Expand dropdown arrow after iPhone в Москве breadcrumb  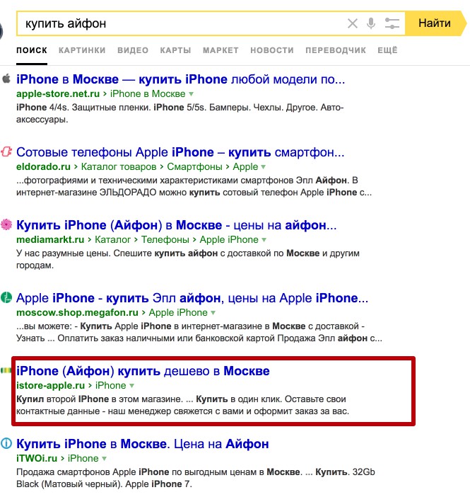[x=191, y=94]
